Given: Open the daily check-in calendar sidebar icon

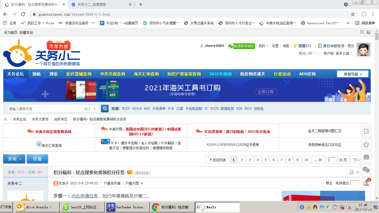Looking at the screenshot, I should point(366,157).
